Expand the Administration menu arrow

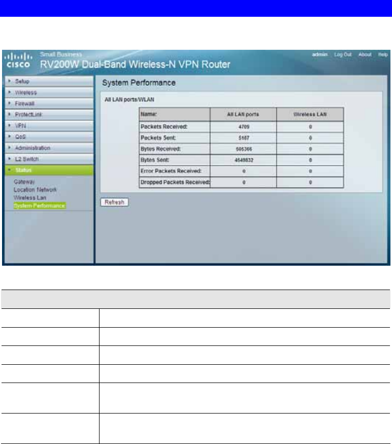10,148
